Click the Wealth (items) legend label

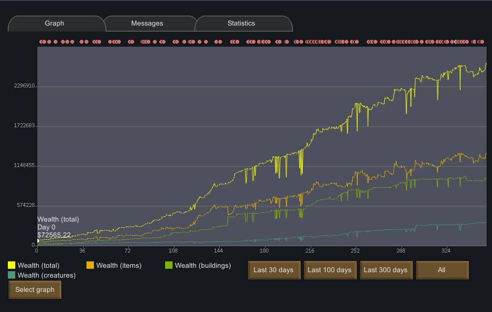[x=119, y=266]
